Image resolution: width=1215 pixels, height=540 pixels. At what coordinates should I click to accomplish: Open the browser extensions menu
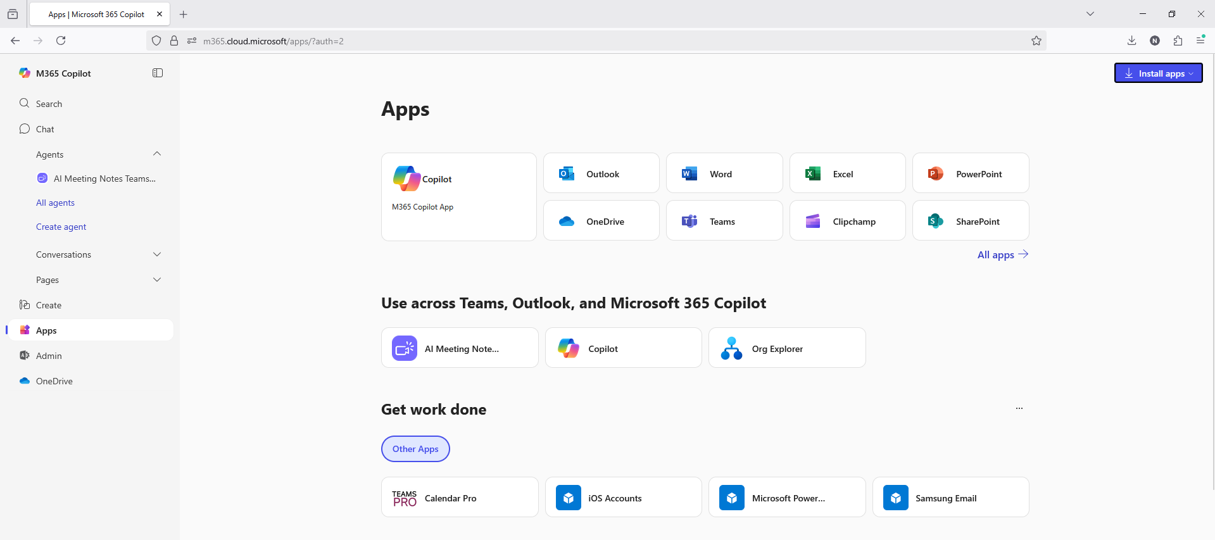click(x=1178, y=41)
